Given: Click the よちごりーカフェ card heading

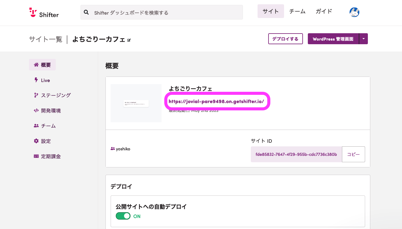Looking at the screenshot, I should 190,89.
